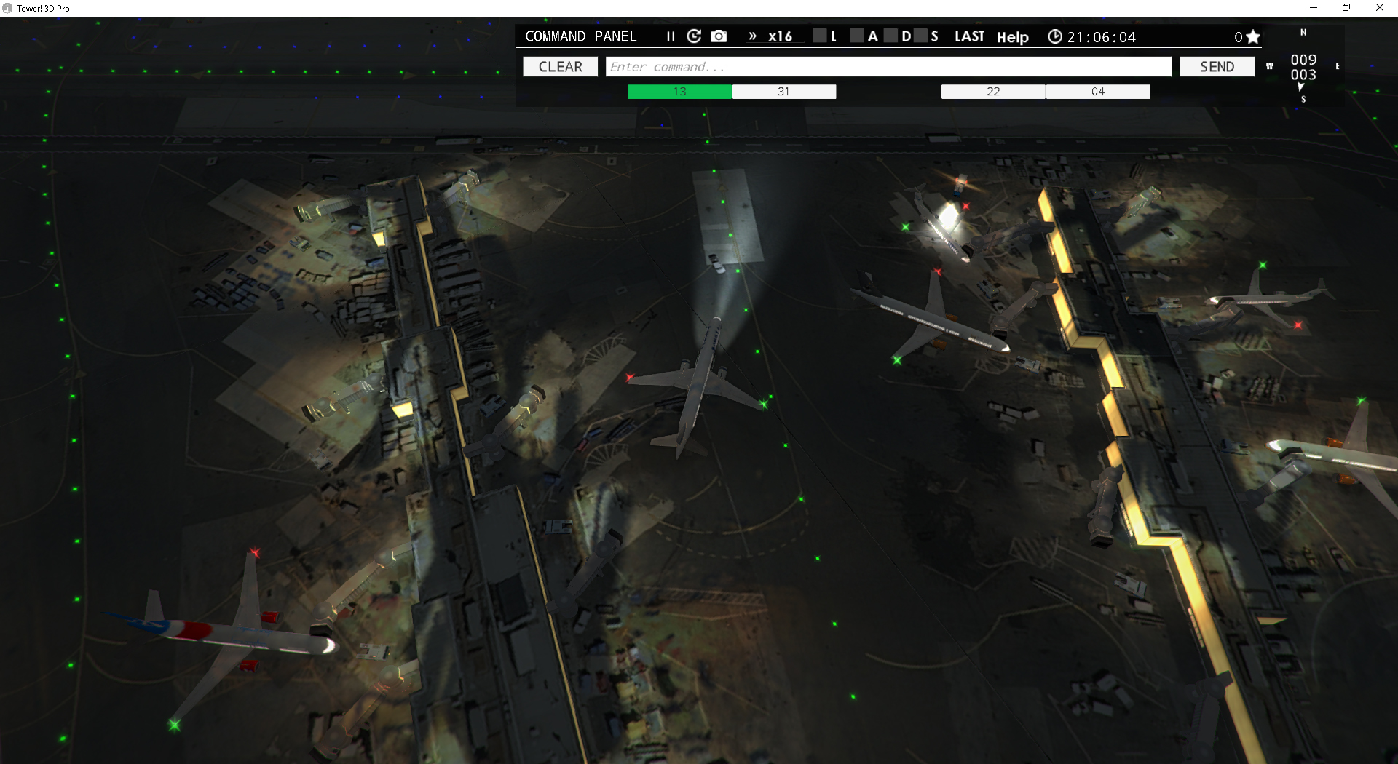Open the Help menu
The width and height of the screenshot is (1398, 764).
coord(1013,37)
